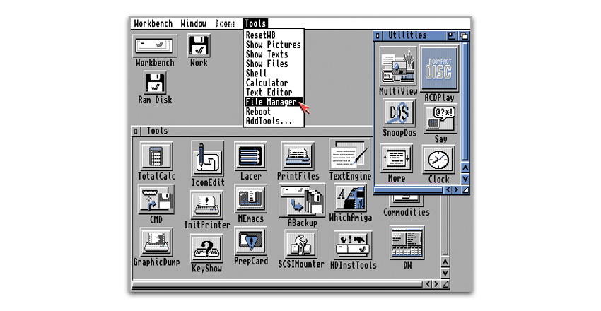Select the ABackup icon
Screen dimensions: 601x311
click(x=302, y=200)
